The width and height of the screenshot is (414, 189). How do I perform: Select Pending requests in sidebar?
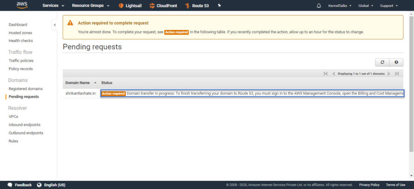pyautogui.click(x=24, y=97)
